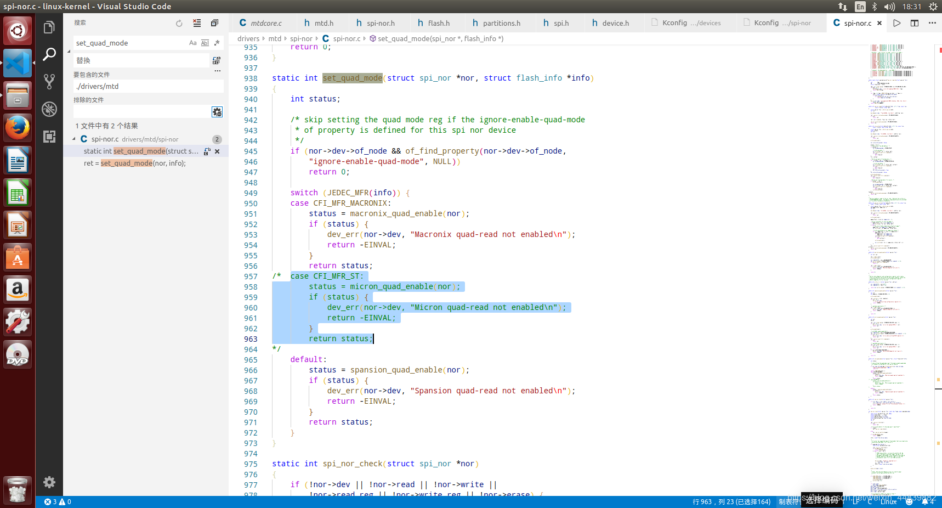The height and width of the screenshot is (508, 942).
Task: Collapse the replace field toggle arrow
Action: (69, 52)
